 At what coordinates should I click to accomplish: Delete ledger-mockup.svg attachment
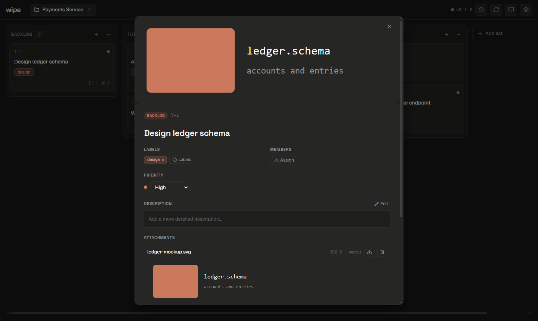click(x=382, y=252)
